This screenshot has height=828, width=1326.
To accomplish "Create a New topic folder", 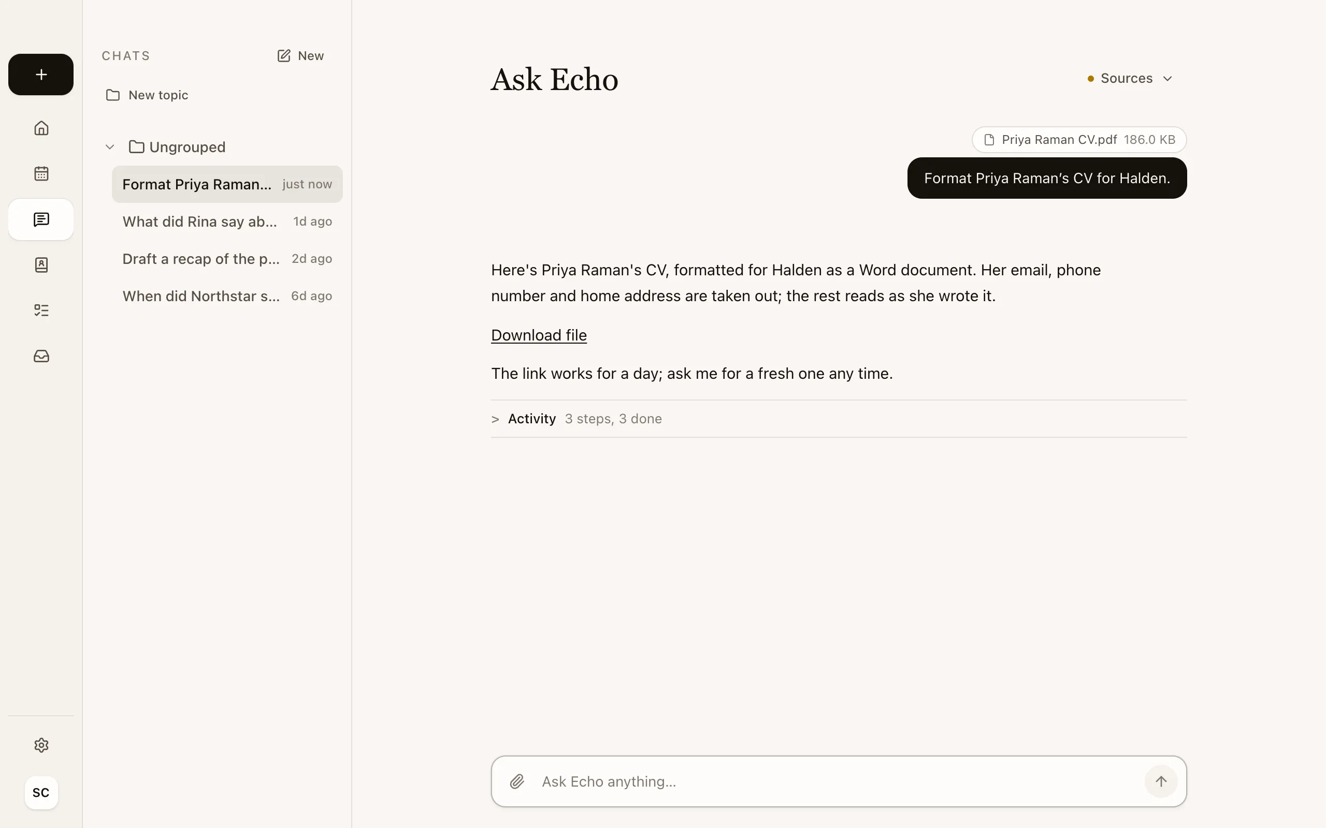I will pos(147,95).
